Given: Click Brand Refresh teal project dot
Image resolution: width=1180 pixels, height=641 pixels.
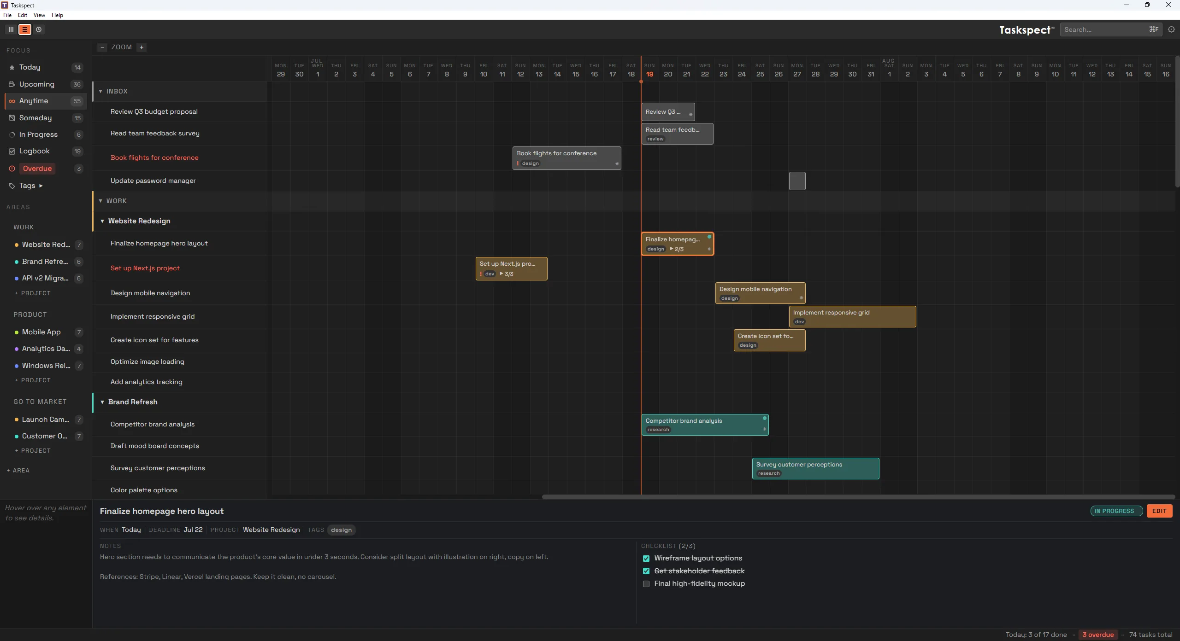Looking at the screenshot, I should (17, 262).
